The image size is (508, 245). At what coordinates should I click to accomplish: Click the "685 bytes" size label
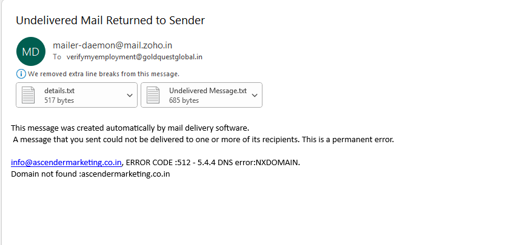(184, 100)
